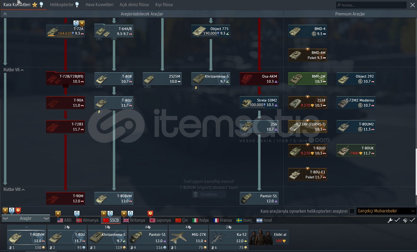Screen dimensions: 417x252
Task: Select the Object 292 vehicle
Action: tap(356, 79)
